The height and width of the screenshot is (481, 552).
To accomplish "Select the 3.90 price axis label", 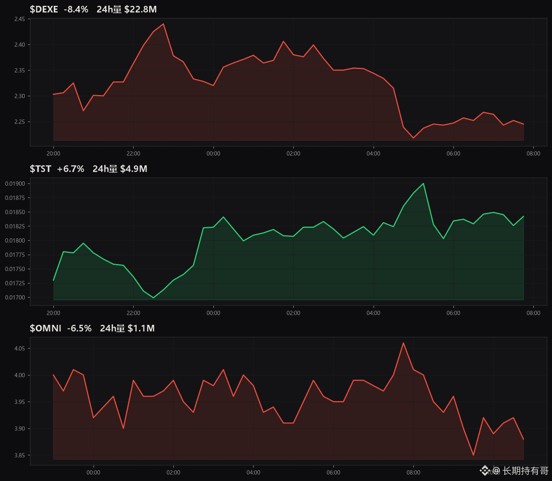I will [x=19, y=429].
